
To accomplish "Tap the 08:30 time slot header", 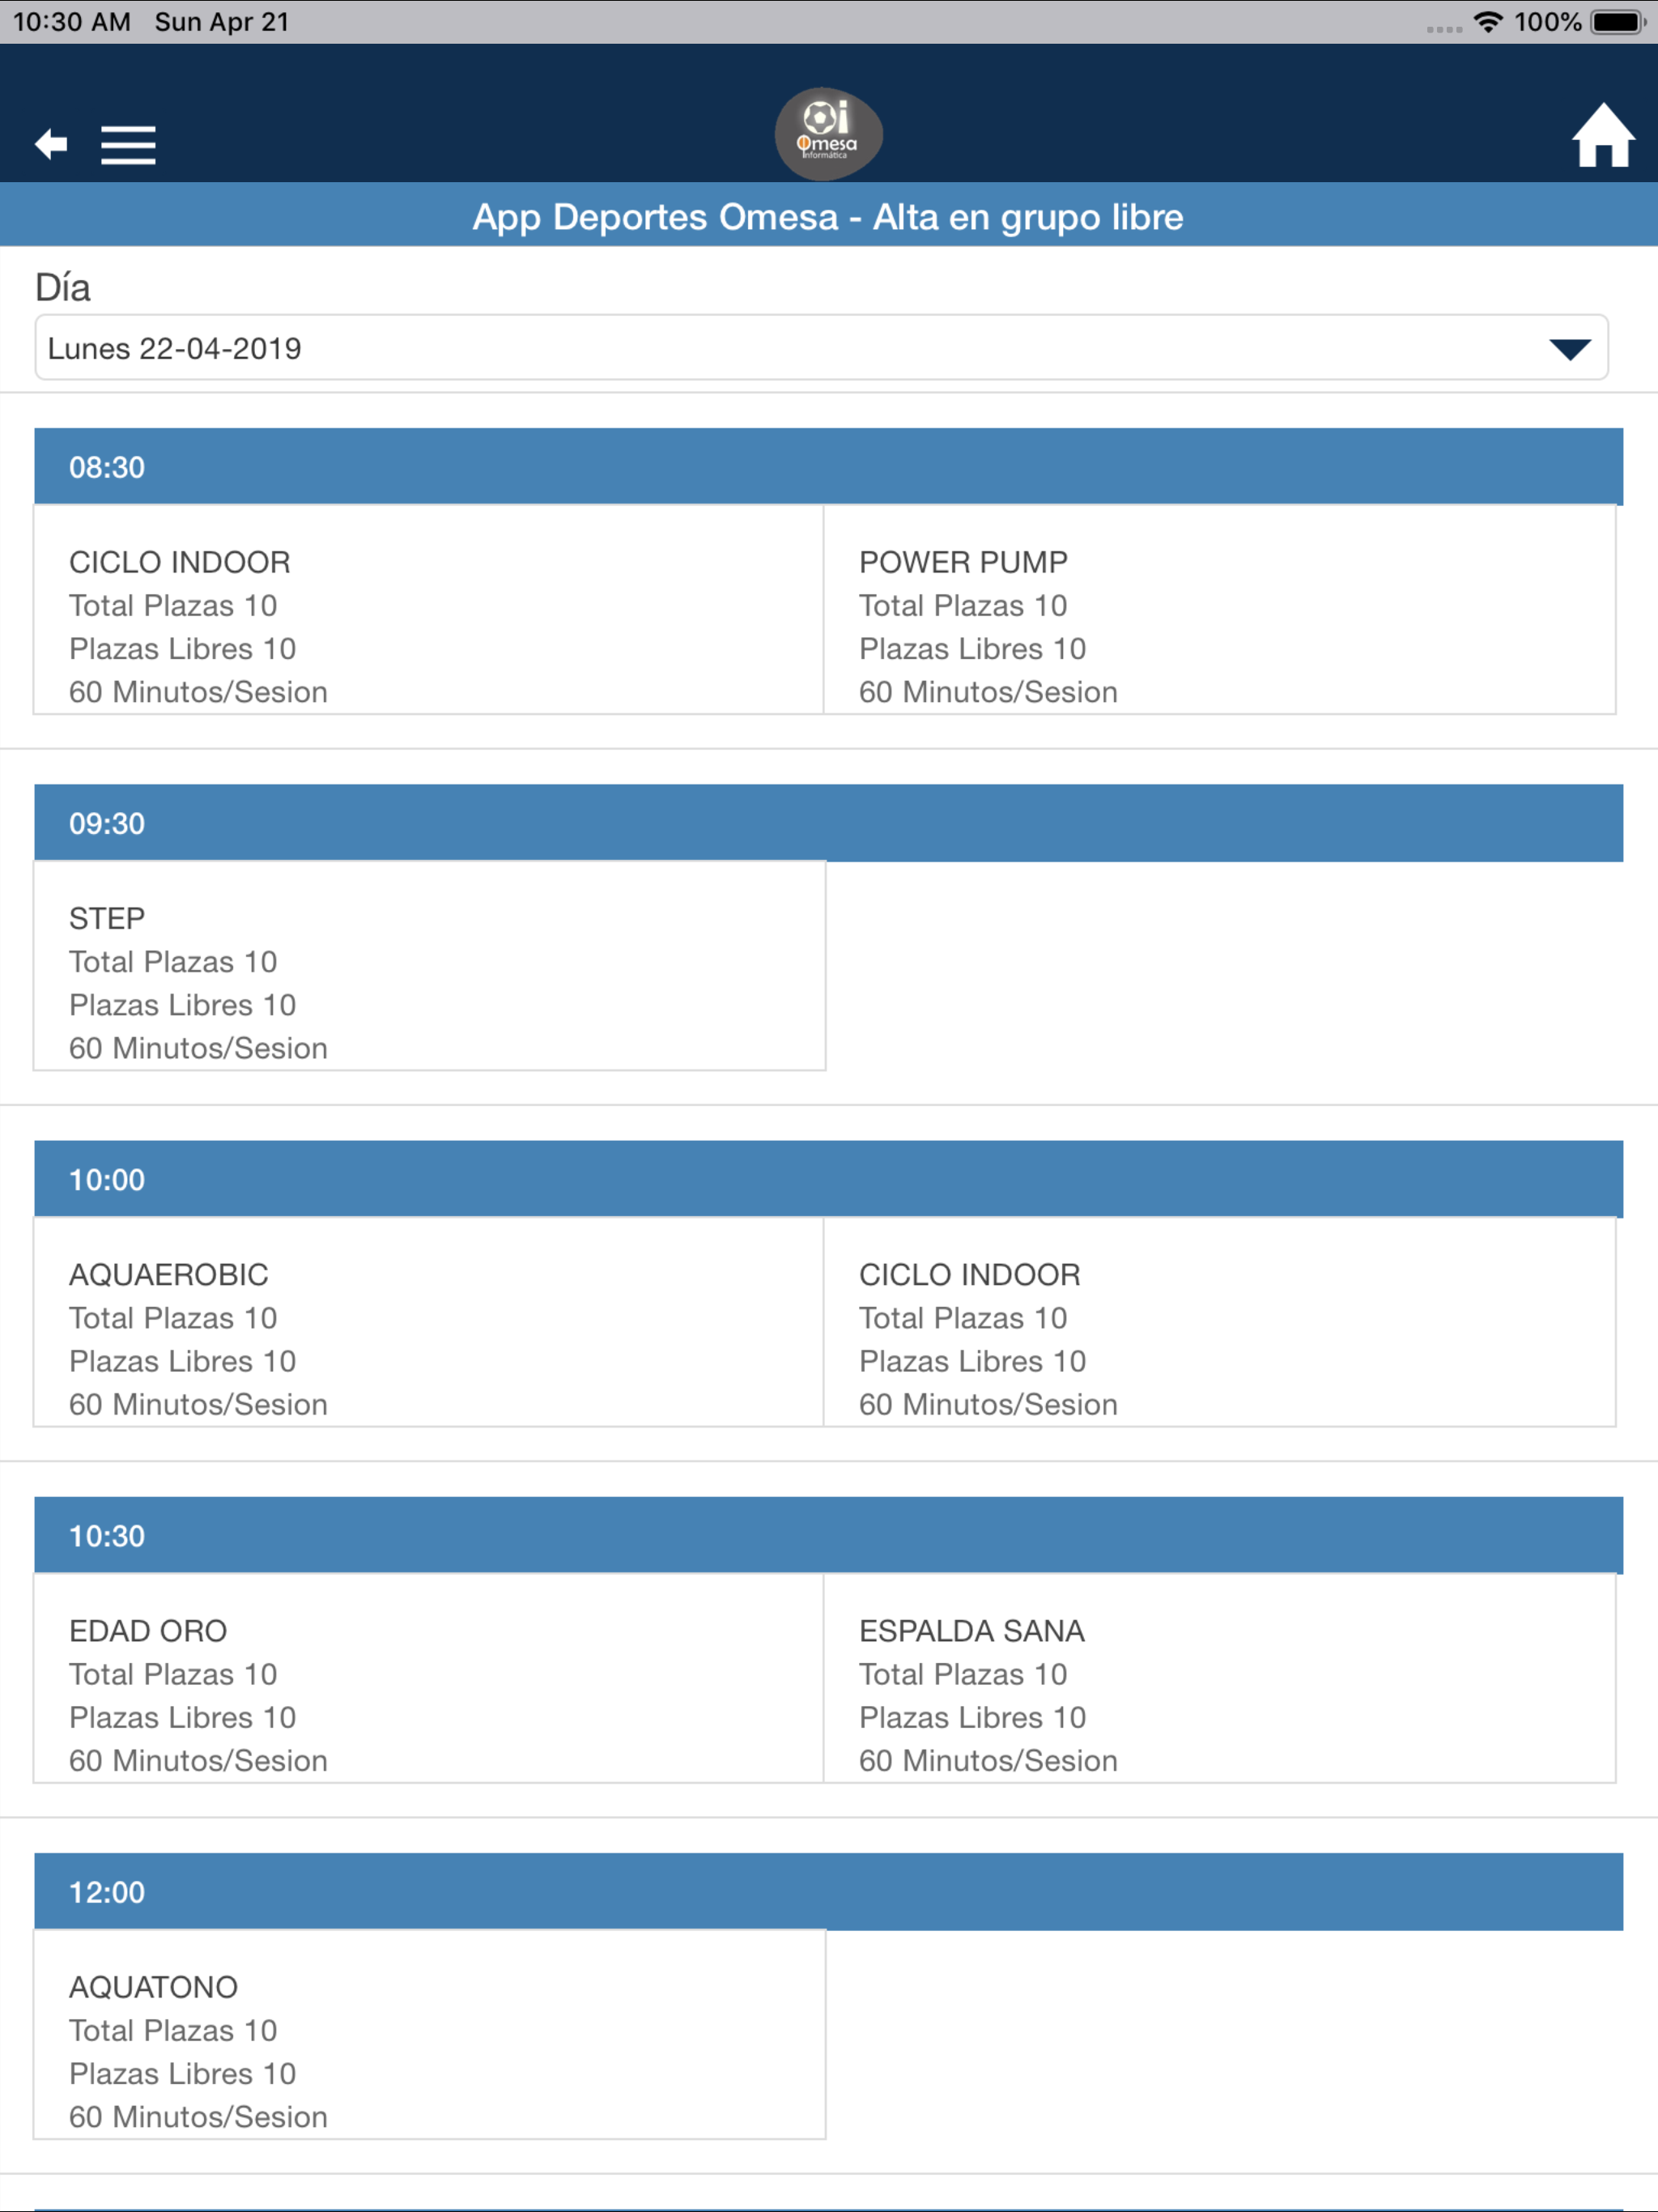I will [x=828, y=467].
